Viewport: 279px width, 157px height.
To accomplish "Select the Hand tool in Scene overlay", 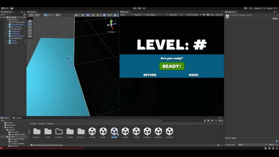I will 30,21.
